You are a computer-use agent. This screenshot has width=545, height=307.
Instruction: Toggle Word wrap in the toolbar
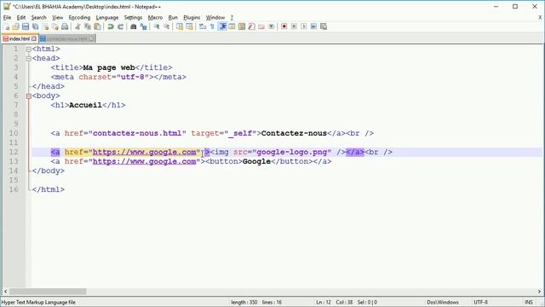203,26
